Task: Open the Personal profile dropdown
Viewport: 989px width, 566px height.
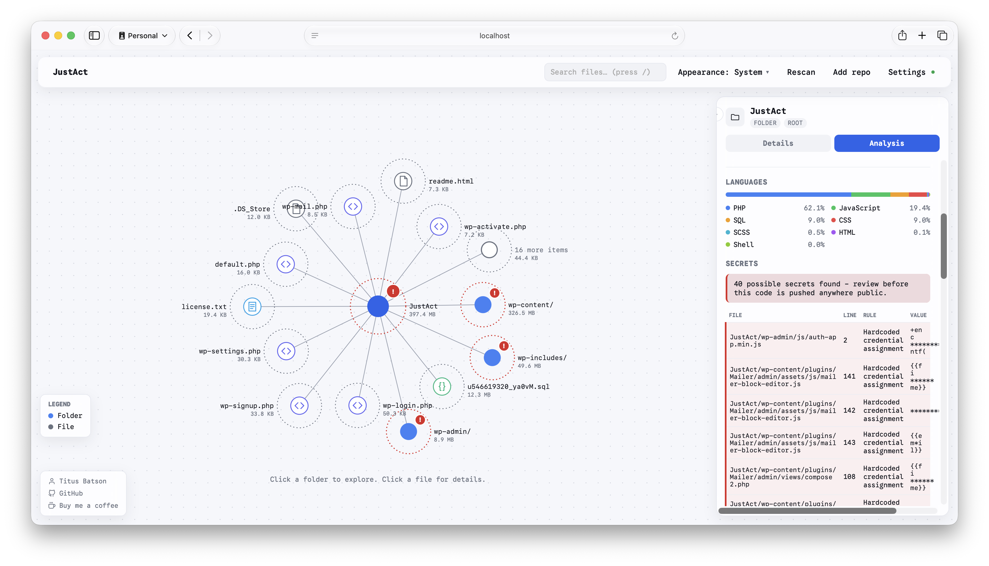Action: tap(142, 36)
